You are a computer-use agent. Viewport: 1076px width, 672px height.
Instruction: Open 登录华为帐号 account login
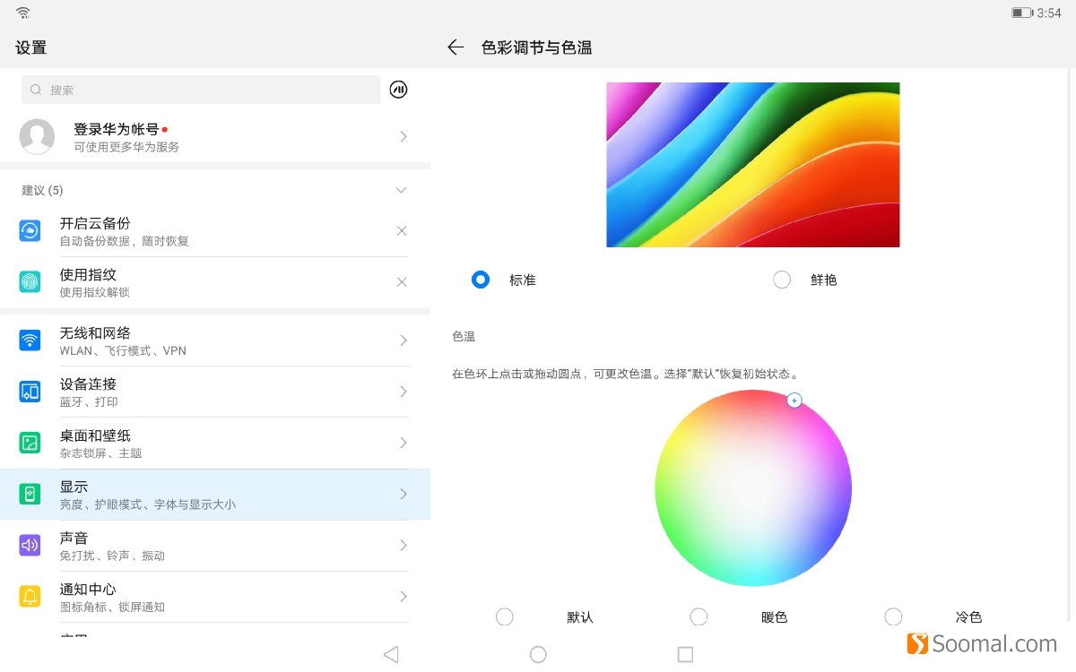[x=215, y=136]
